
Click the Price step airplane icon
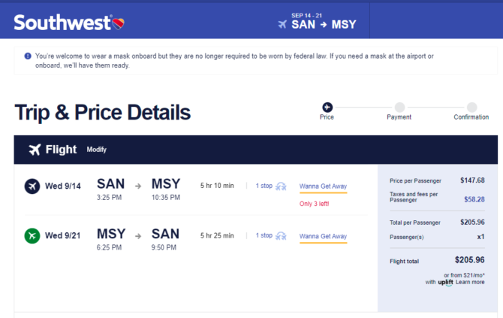pos(327,107)
